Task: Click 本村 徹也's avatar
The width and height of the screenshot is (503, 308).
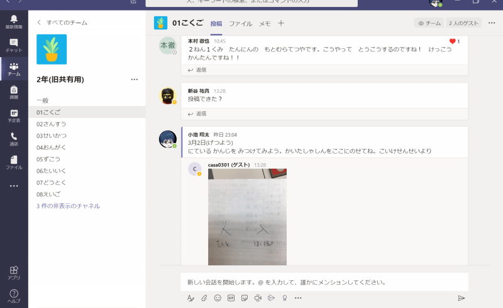Action: point(168,45)
